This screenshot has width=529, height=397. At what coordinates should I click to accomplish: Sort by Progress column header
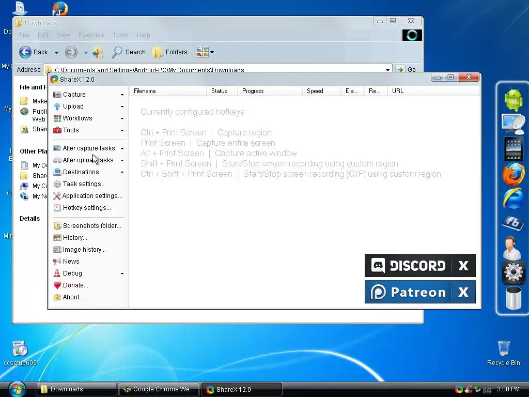tap(270, 91)
